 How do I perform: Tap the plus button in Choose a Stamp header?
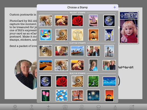tap(115, 7)
